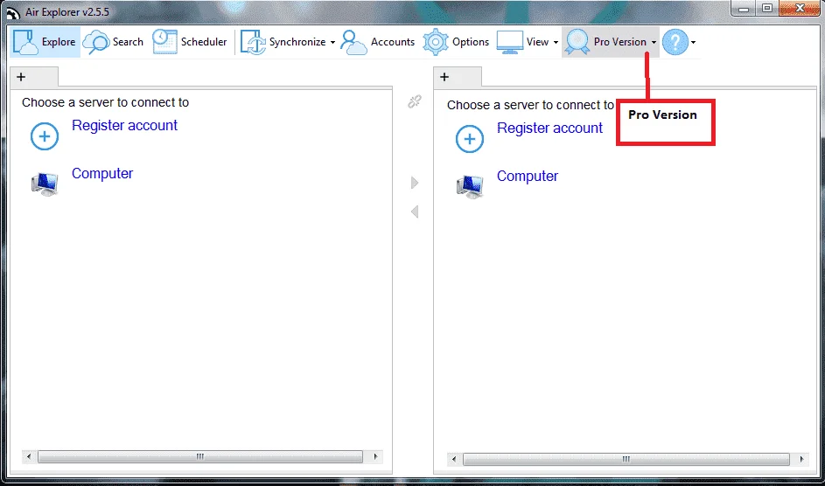Click left pane Register account plus icon
The height and width of the screenshot is (486, 825).
point(45,136)
